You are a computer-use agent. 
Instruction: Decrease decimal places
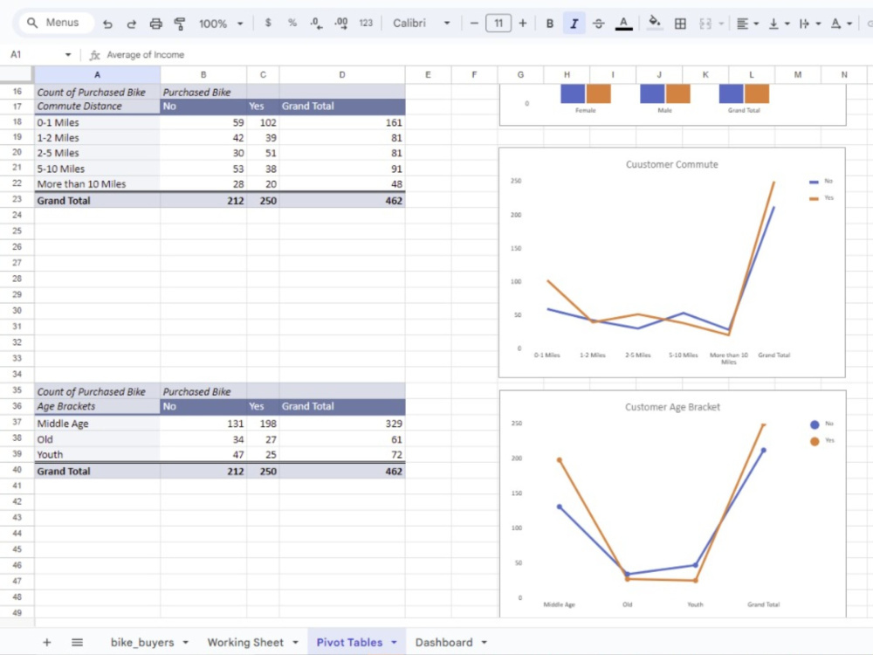316,23
